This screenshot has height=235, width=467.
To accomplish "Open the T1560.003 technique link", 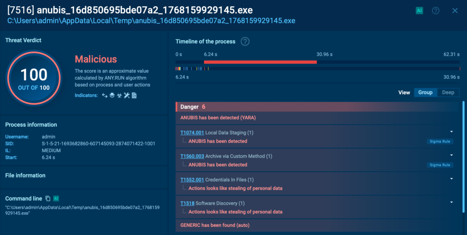I will point(192,156).
